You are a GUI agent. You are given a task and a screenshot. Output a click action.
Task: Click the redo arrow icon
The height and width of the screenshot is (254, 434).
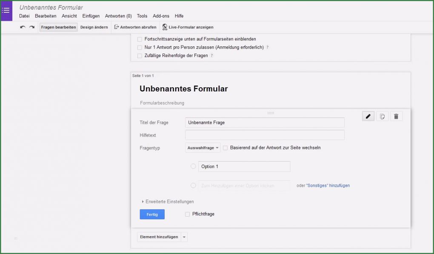point(31,27)
